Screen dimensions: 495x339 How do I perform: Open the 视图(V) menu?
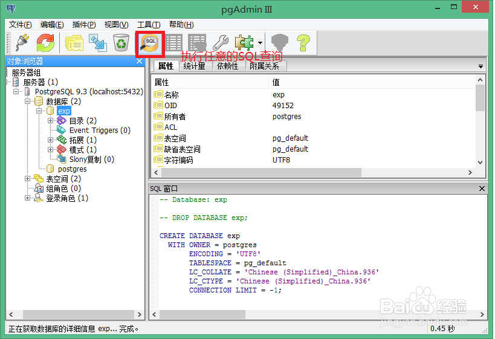click(x=116, y=25)
